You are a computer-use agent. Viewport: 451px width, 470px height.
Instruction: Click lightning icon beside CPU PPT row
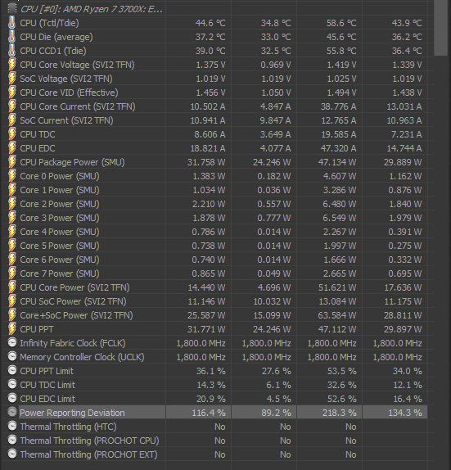click(12, 329)
